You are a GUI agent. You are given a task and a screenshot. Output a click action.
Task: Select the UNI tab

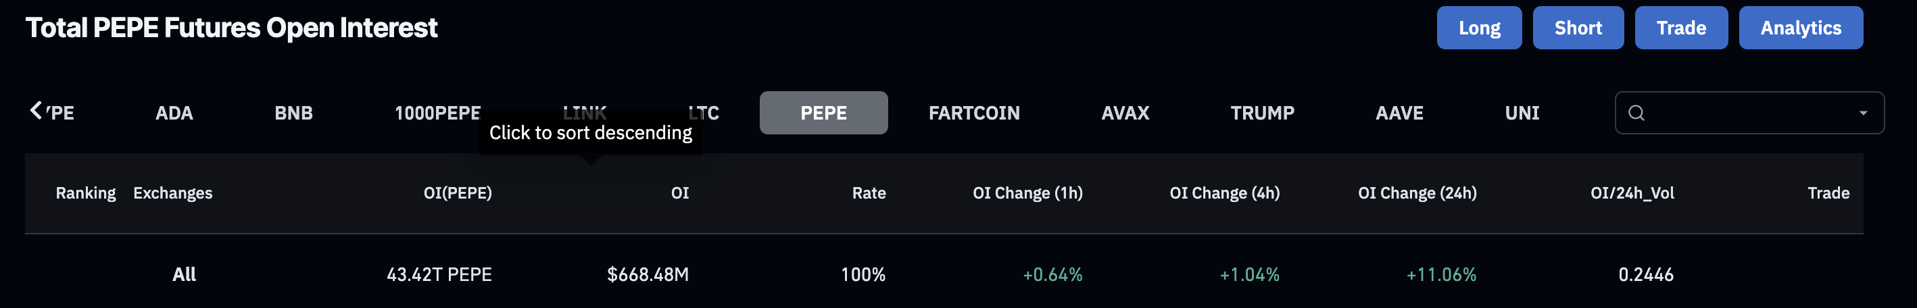tap(1522, 113)
